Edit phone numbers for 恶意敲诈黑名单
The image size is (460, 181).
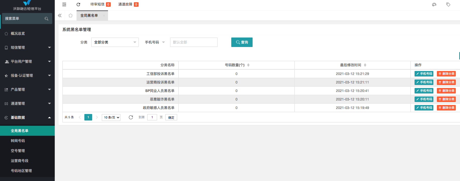424,99
